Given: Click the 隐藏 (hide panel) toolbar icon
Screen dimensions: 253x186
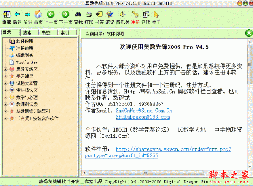Looking at the screenshot, I should click(7, 14).
